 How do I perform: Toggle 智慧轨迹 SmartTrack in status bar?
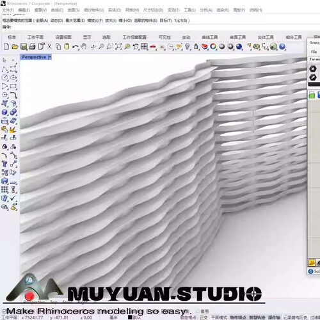257,317
